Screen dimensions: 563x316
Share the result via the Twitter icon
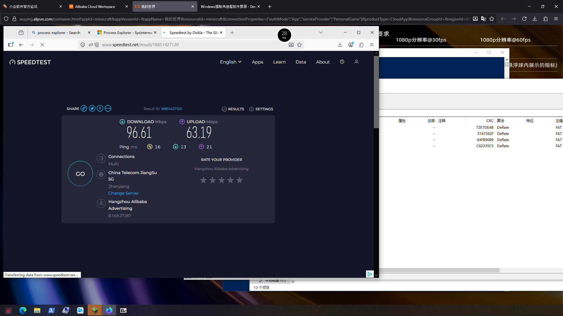92,108
